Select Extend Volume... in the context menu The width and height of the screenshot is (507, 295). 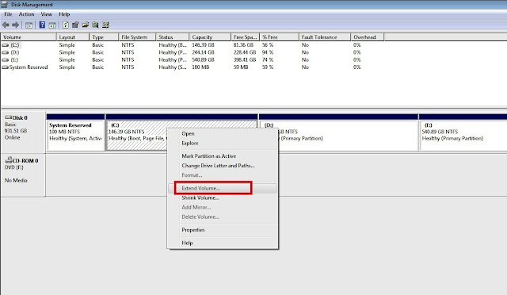click(223, 188)
